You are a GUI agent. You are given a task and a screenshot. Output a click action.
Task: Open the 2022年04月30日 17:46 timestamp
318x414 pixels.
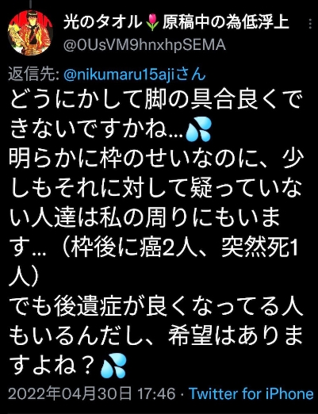click(x=92, y=393)
